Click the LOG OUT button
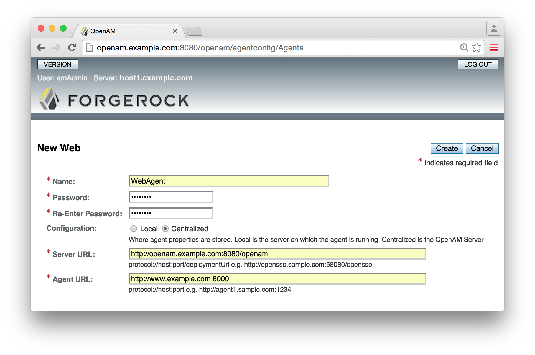This screenshot has height=355, width=535. [x=478, y=64]
